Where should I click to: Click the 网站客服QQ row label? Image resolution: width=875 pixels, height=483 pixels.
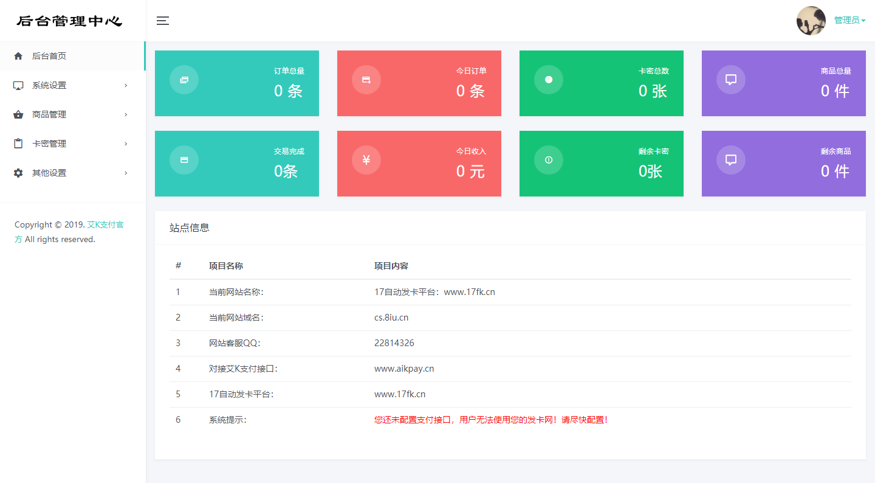pos(235,343)
